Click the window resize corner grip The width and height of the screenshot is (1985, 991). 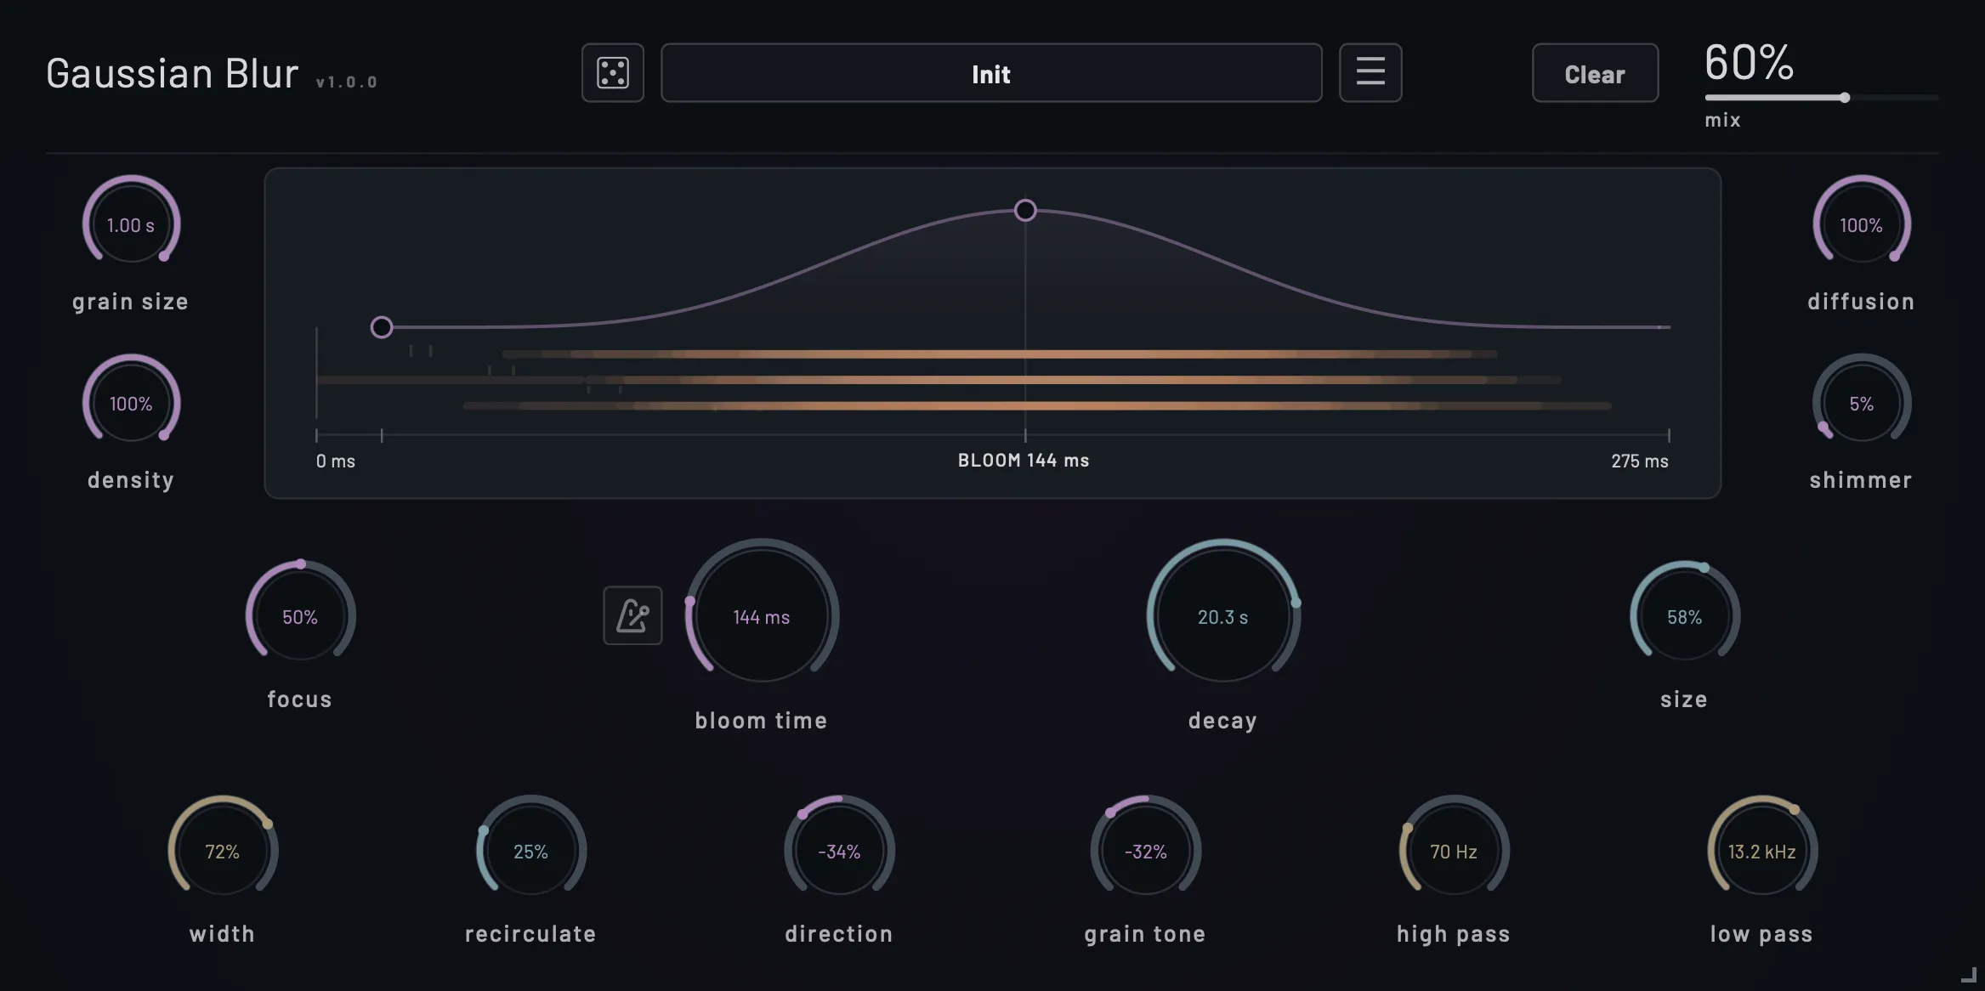click(x=1969, y=975)
